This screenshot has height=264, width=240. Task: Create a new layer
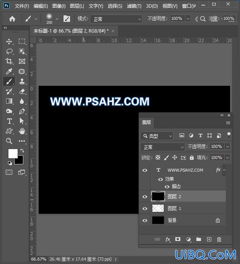209,239
